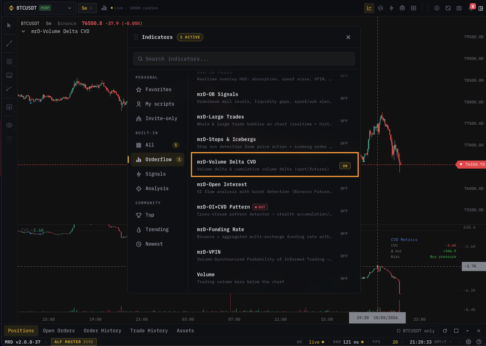The width and height of the screenshot is (486, 346).
Task: Select the Signals category
Action: (158, 174)
